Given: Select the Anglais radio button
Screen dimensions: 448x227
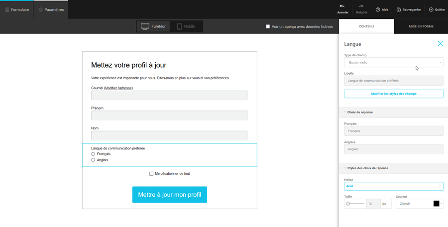Looking at the screenshot, I should coord(93,160).
